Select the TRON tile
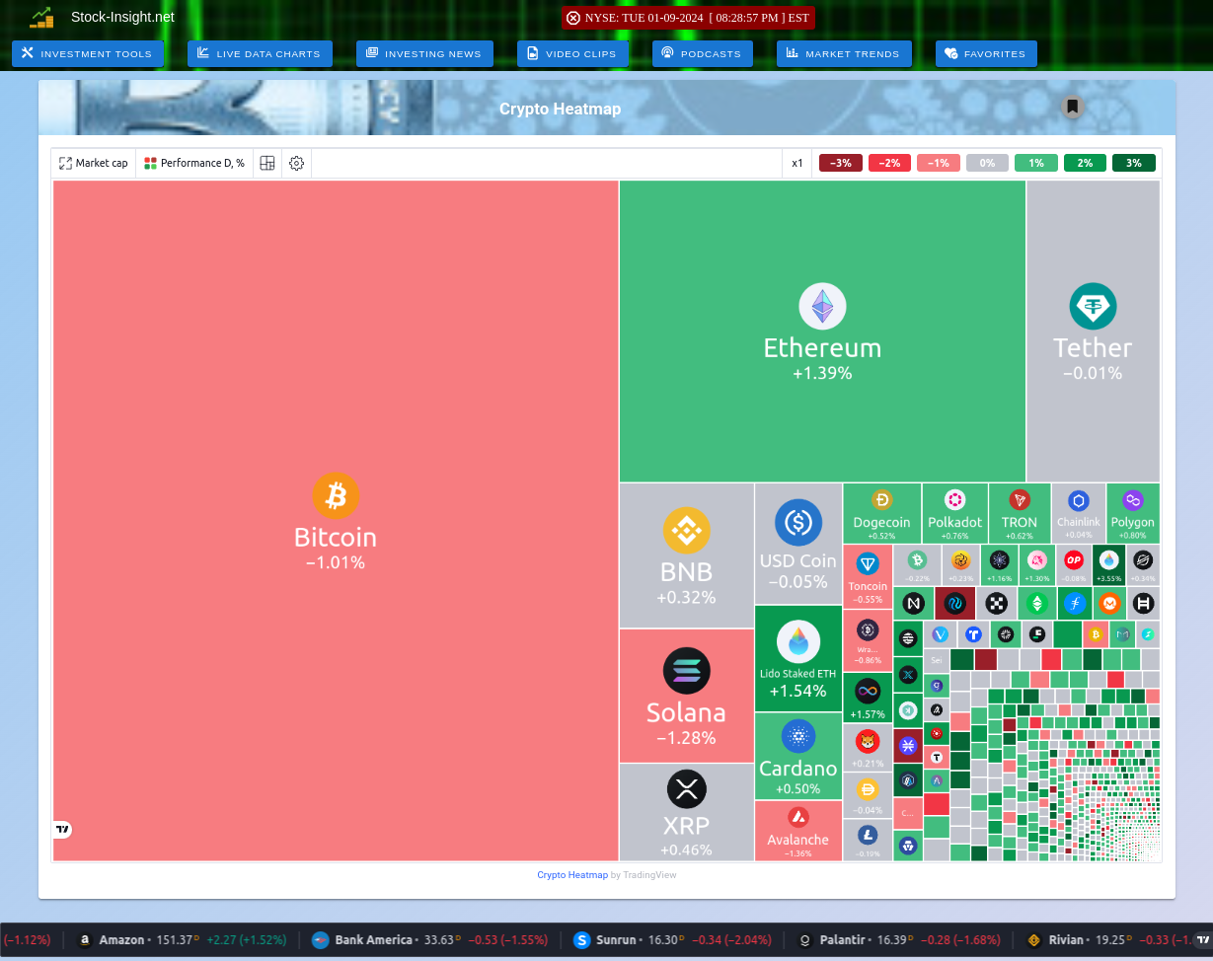The image size is (1213, 961). coord(1019,513)
